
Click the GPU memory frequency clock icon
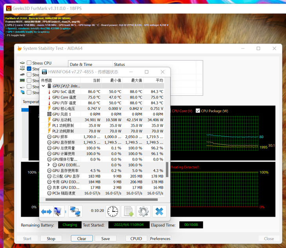point(49,142)
